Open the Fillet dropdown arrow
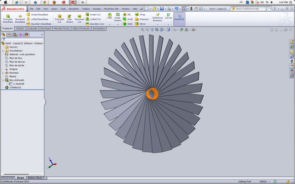The width and height of the screenshot is (295, 184). (109, 24)
